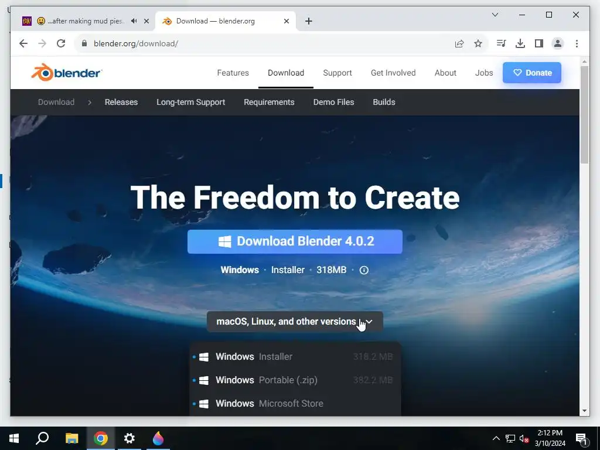Image resolution: width=600 pixels, height=450 pixels.
Task: Click the browser forward arrow
Action: pos(42,43)
